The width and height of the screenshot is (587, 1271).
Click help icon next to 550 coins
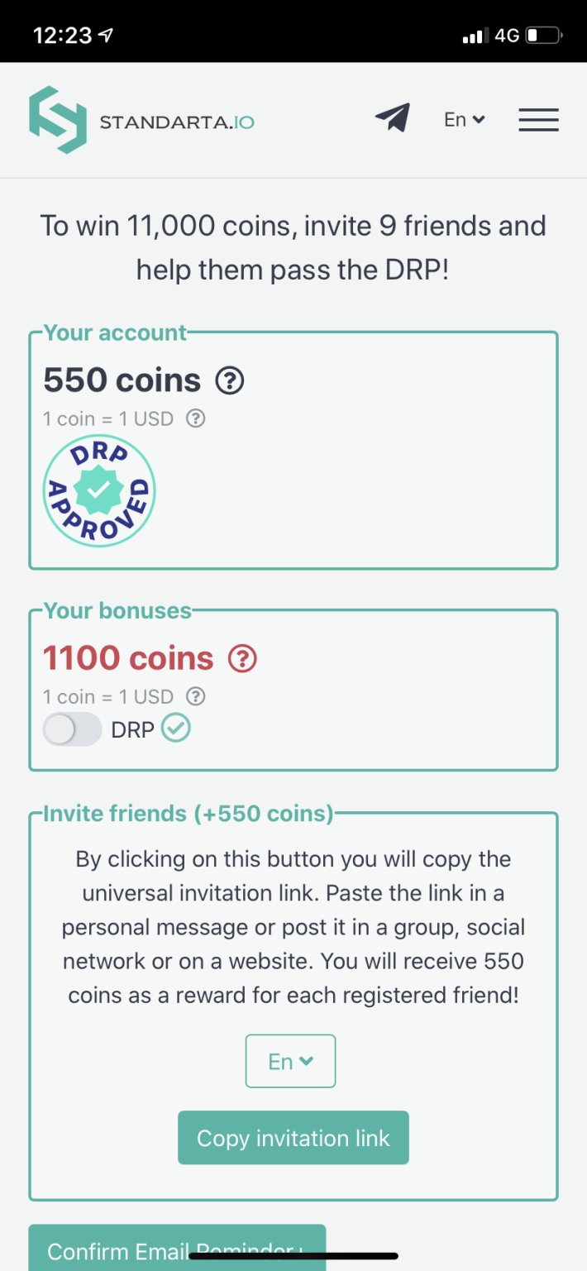point(230,381)
